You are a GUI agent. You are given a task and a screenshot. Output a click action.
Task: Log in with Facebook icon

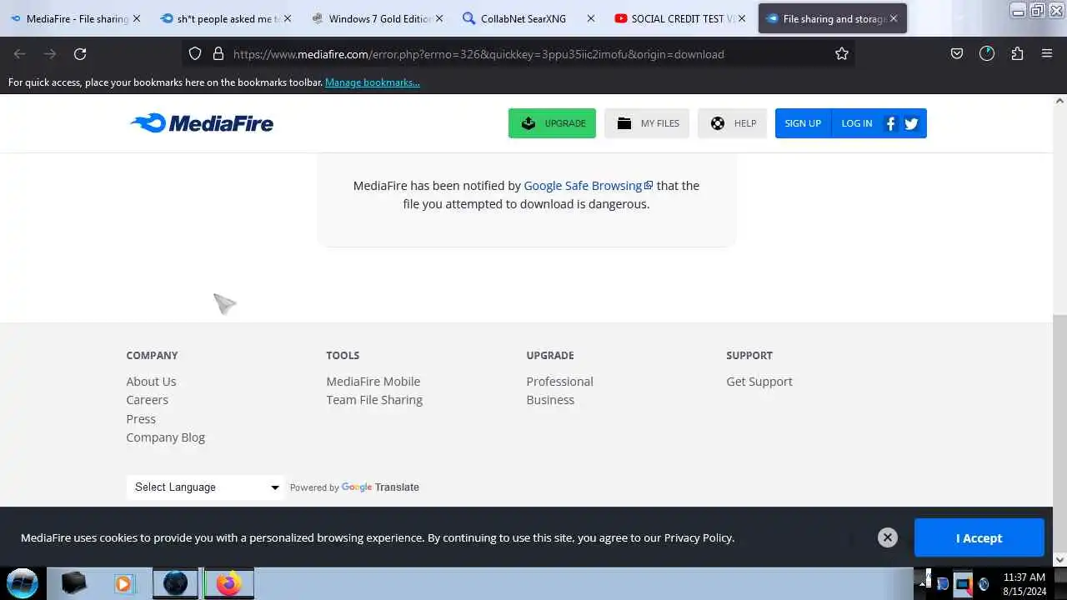point(890,123)
